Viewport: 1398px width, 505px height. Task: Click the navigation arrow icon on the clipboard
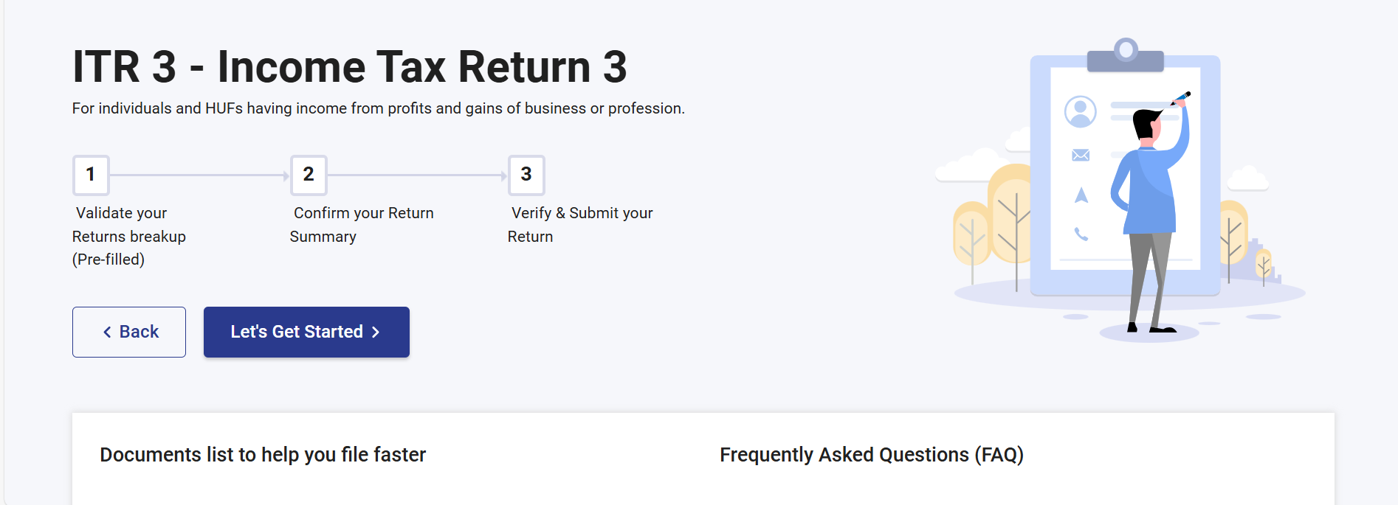tap(1081, 195)
